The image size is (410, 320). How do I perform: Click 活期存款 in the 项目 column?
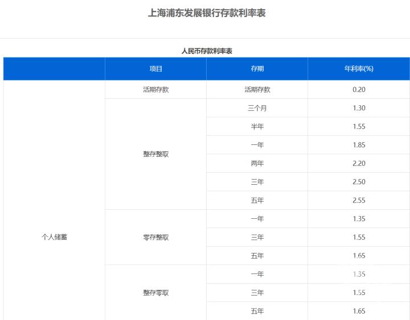click(155, 90)
